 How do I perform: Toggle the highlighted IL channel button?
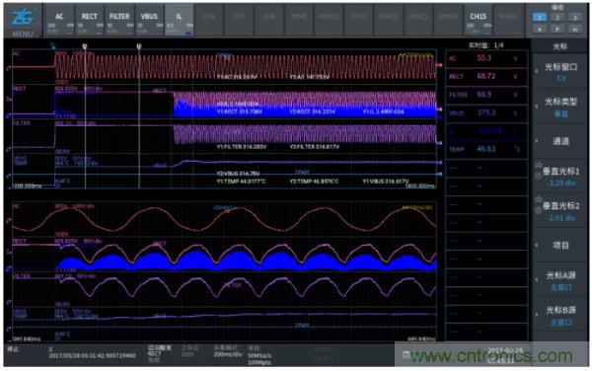[179, 21]
